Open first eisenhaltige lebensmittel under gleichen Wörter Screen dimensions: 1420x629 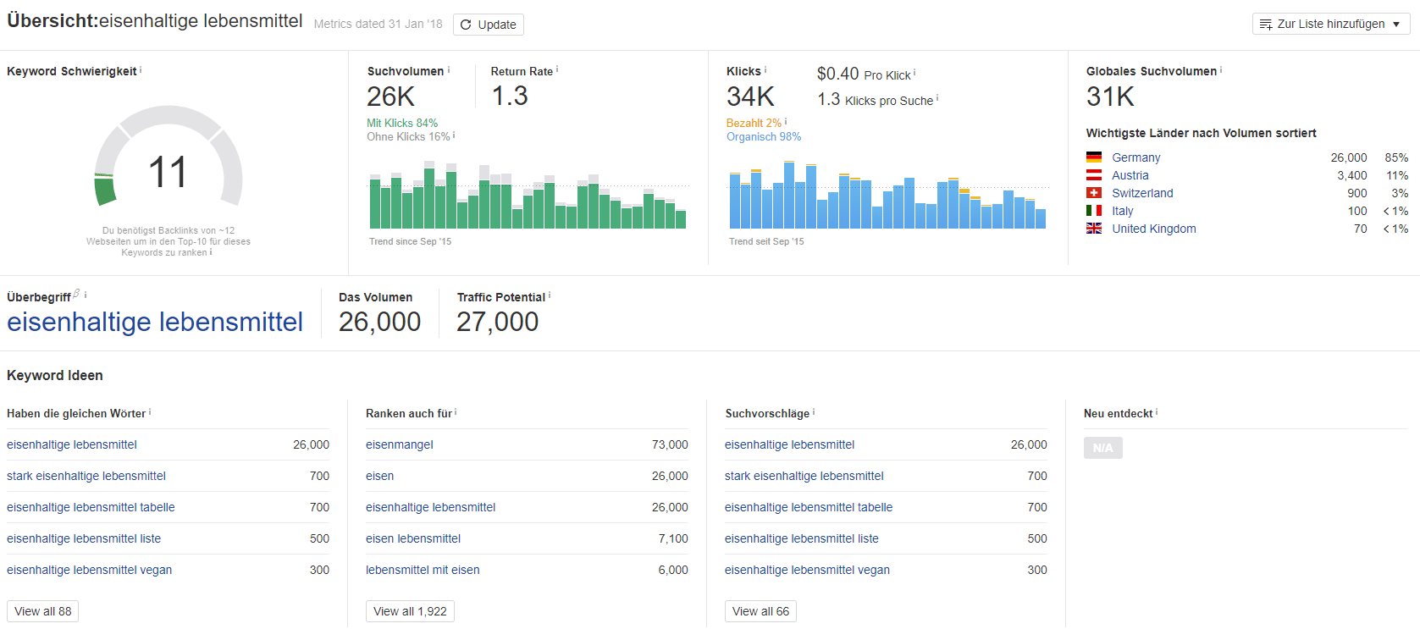pos(72,444)
